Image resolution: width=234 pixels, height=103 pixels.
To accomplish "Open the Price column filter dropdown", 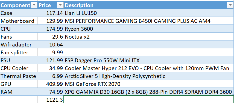I will pyautogui.click(x=60, y=5).
